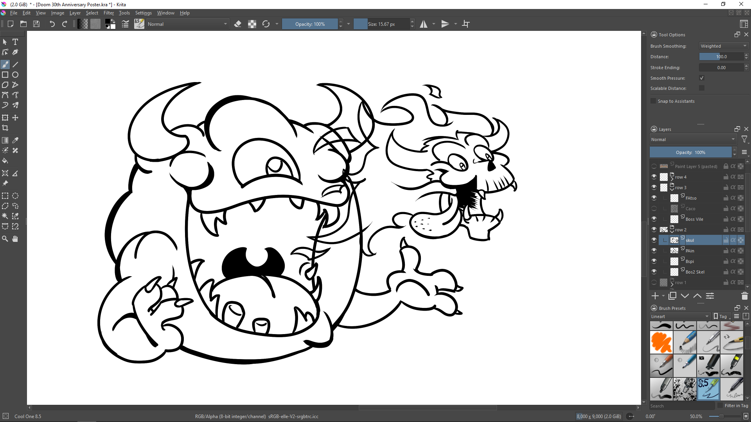Collapse the row 2 layer group
This screenshot has height=422, width=751.
tap(672, 231)
